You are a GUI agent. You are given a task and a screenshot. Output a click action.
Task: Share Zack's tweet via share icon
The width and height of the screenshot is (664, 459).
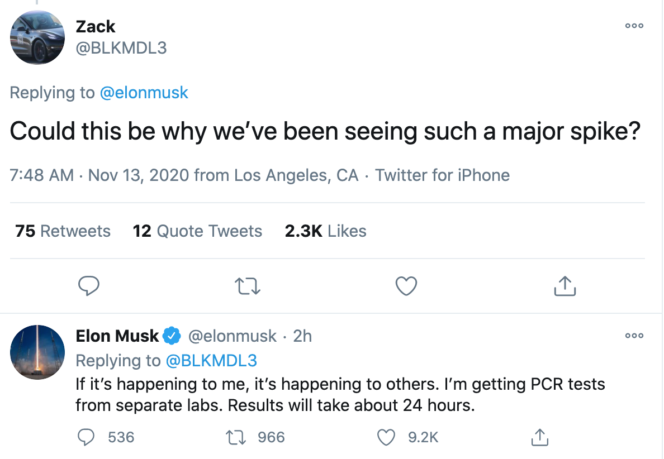click(x=565, y=286)
